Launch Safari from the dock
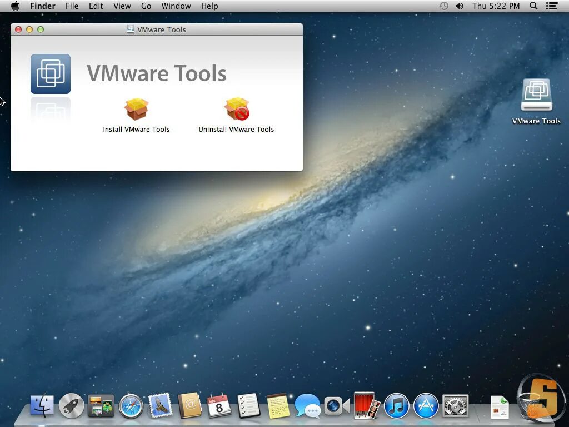 pyautogui.click(x=131, y=405)
